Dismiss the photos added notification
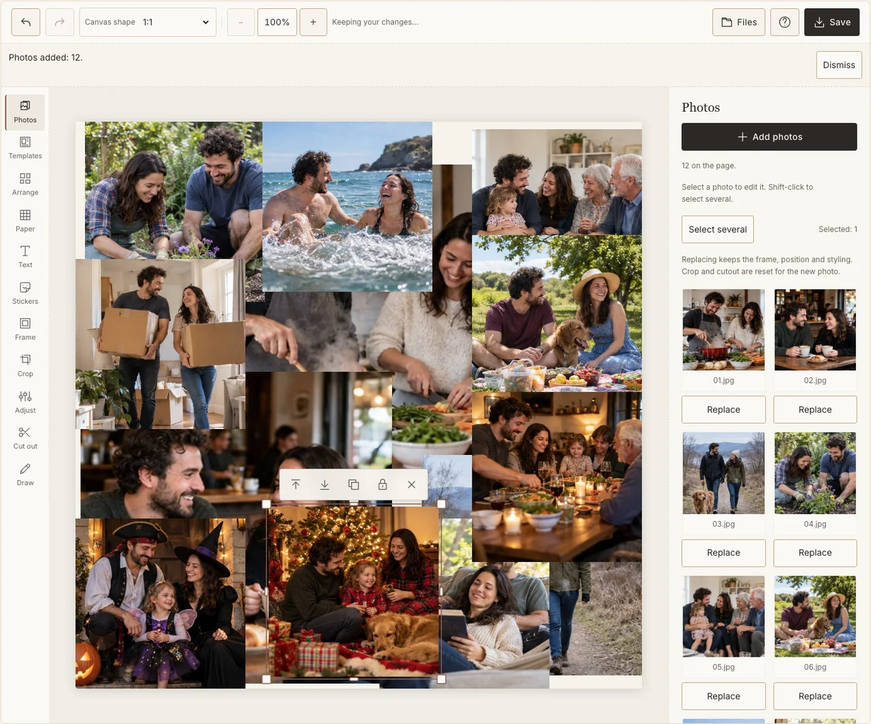Screen dimensions: 871x724 (x=839, y=65)
